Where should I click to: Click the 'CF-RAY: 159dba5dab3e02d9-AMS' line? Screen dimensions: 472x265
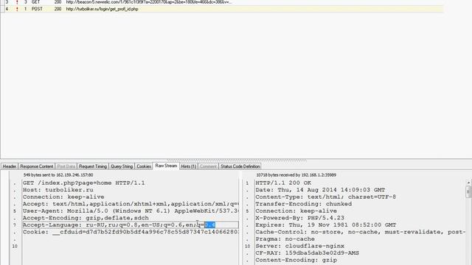[308, 253]
